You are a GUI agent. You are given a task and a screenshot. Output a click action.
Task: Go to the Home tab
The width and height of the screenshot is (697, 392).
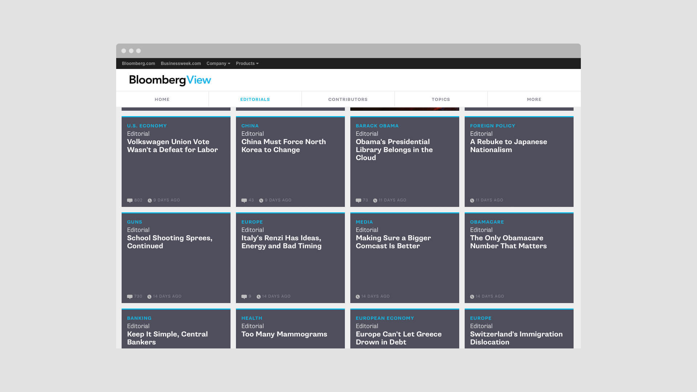point(162,99)
